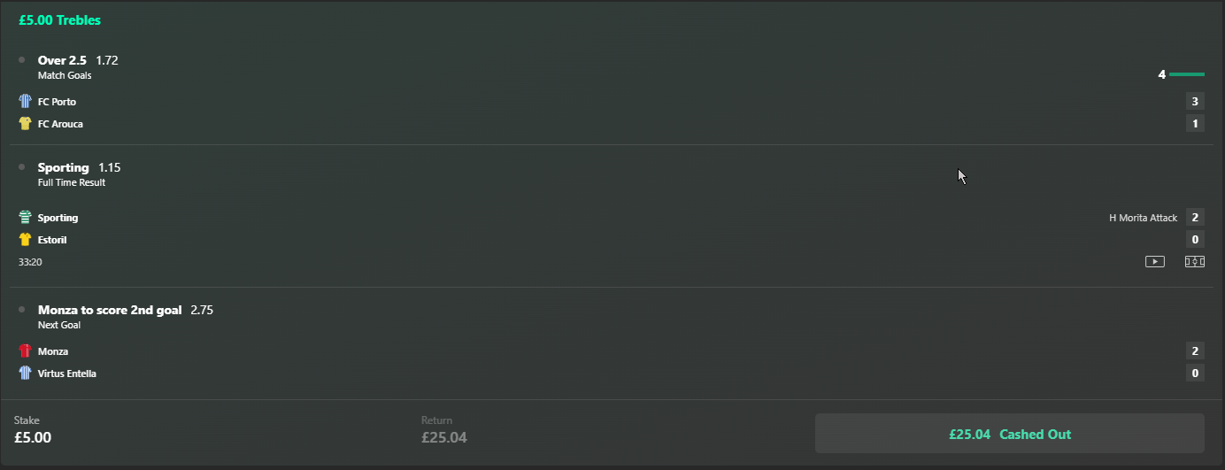Click the green goals total progress bar

point(1186,74)
